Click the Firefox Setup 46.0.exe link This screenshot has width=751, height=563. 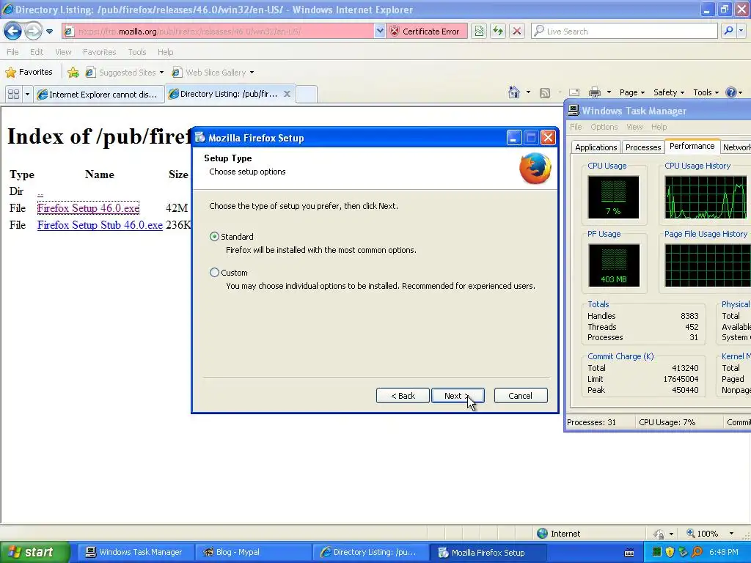88,208
